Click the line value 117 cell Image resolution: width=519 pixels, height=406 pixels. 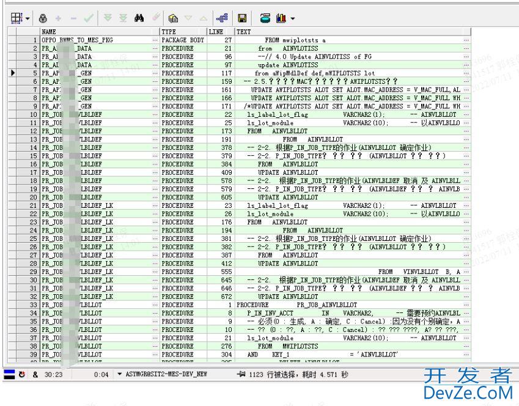click(221, 73)
